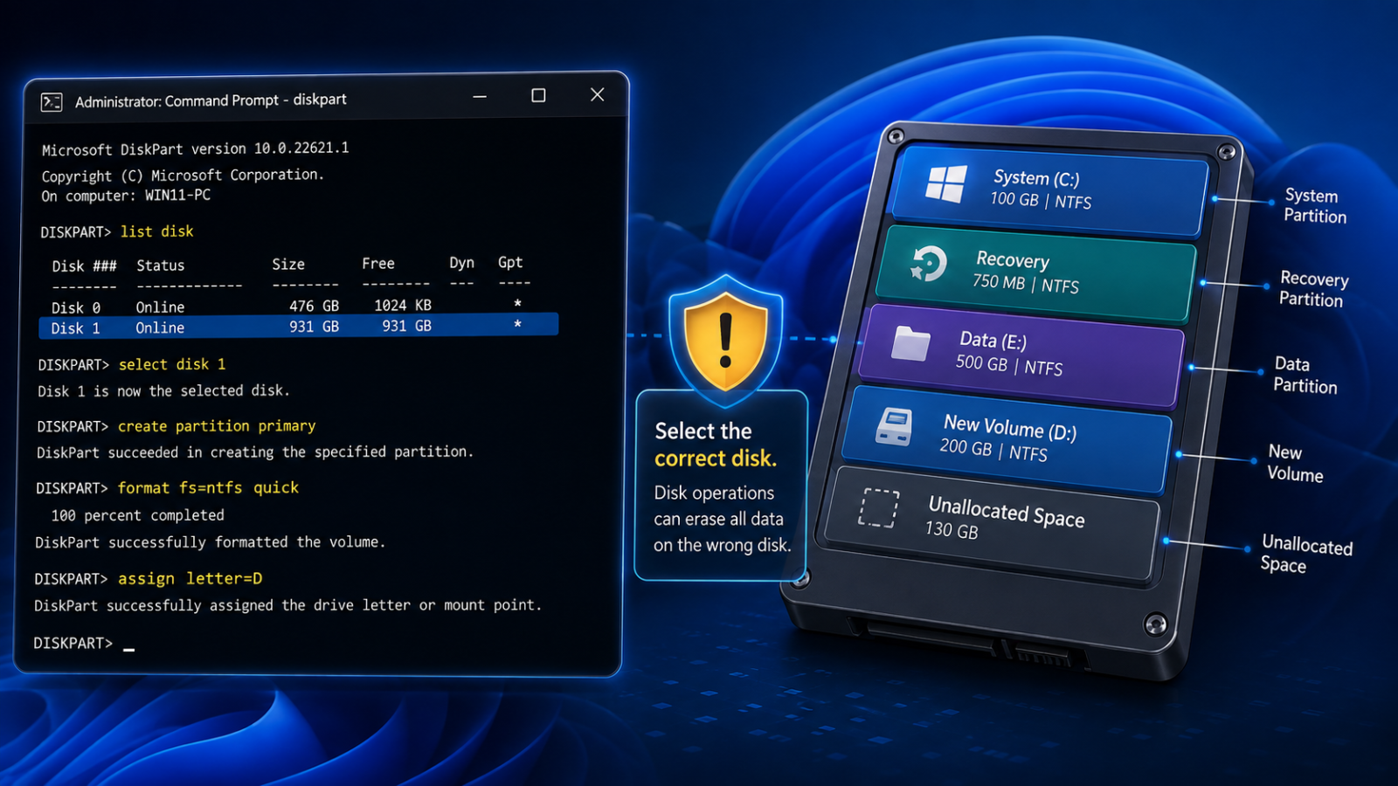The height and width of the screenshot is (786, 1398).
Task: Click the 'select disk 1' command
Action: pos(172,364)
